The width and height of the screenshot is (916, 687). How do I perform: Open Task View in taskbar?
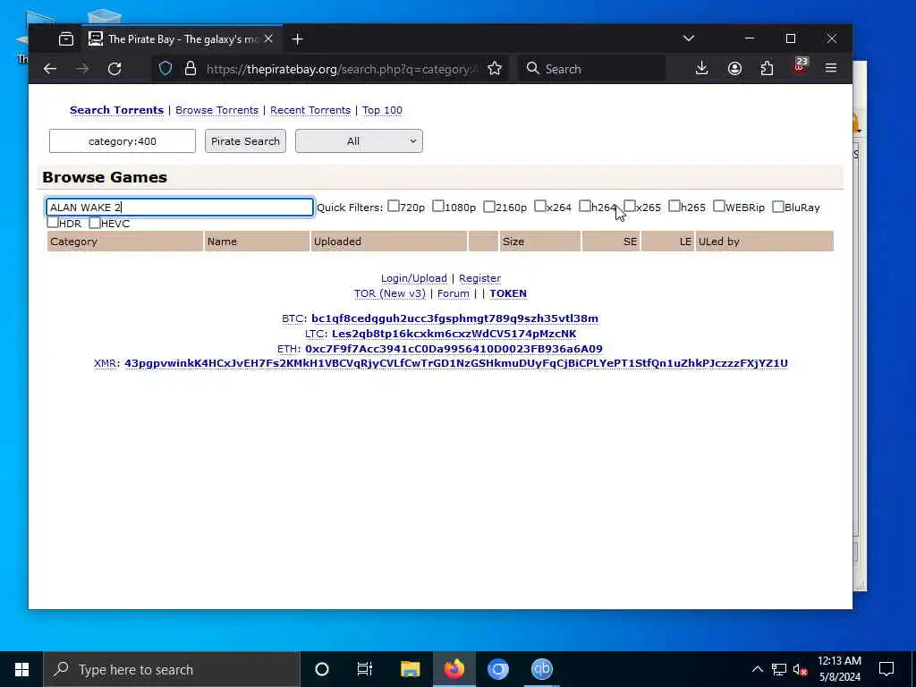coord(365,669)
